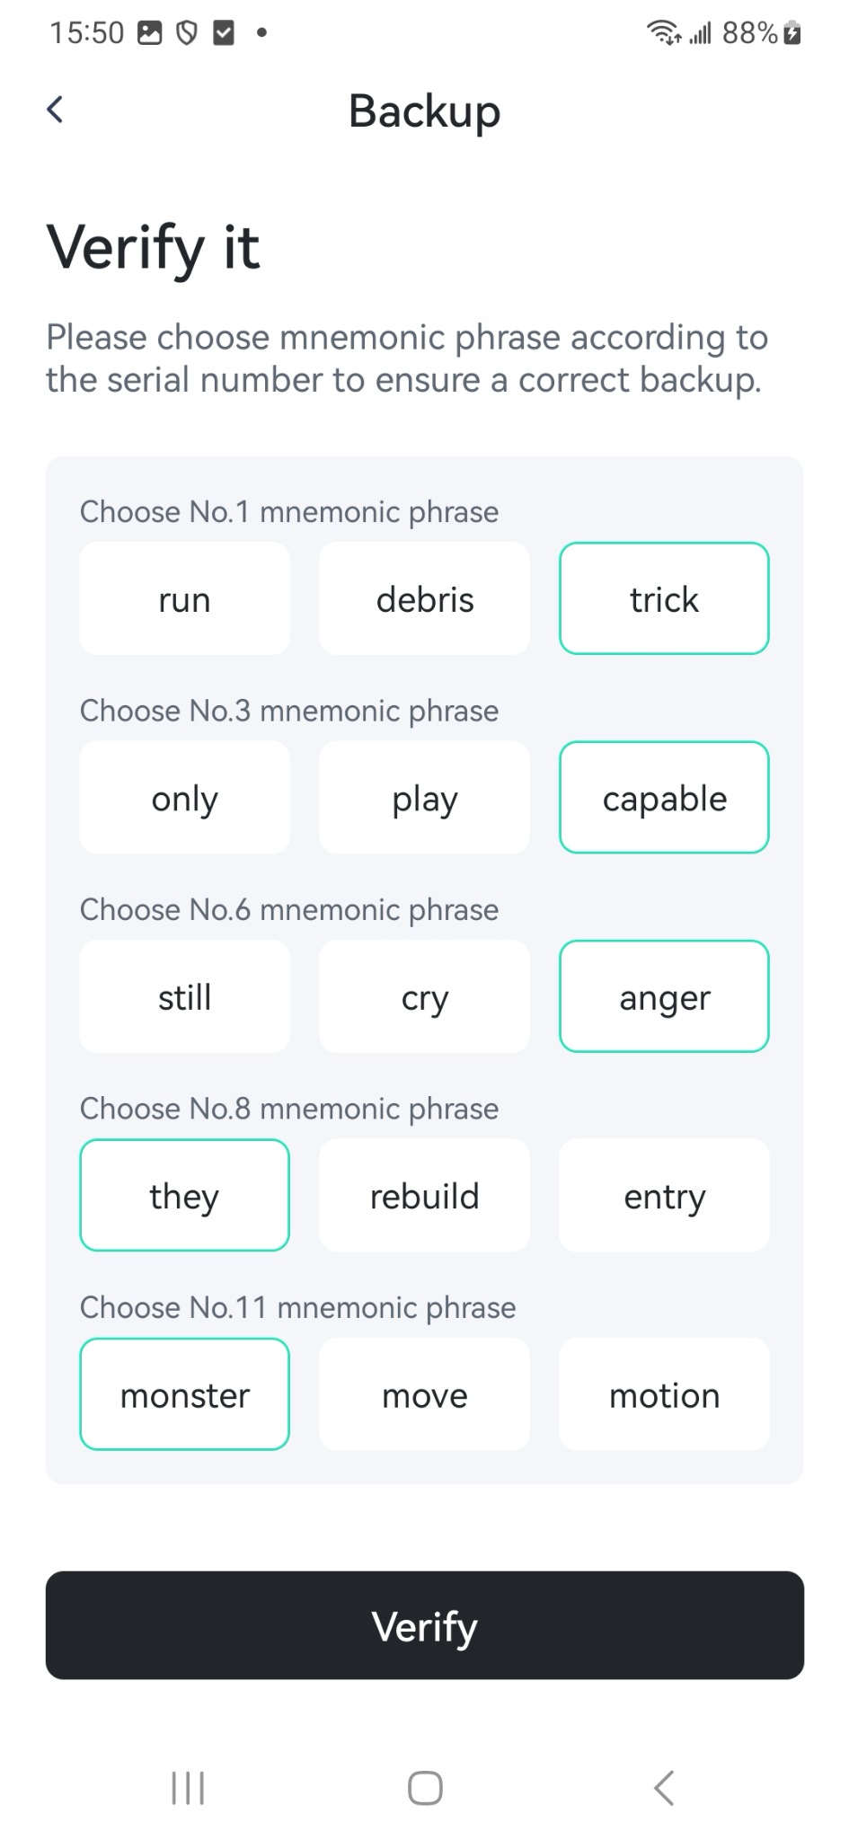Tap the Android home navigation icon
849x1840 pixels.
(x=425, y=1787)
